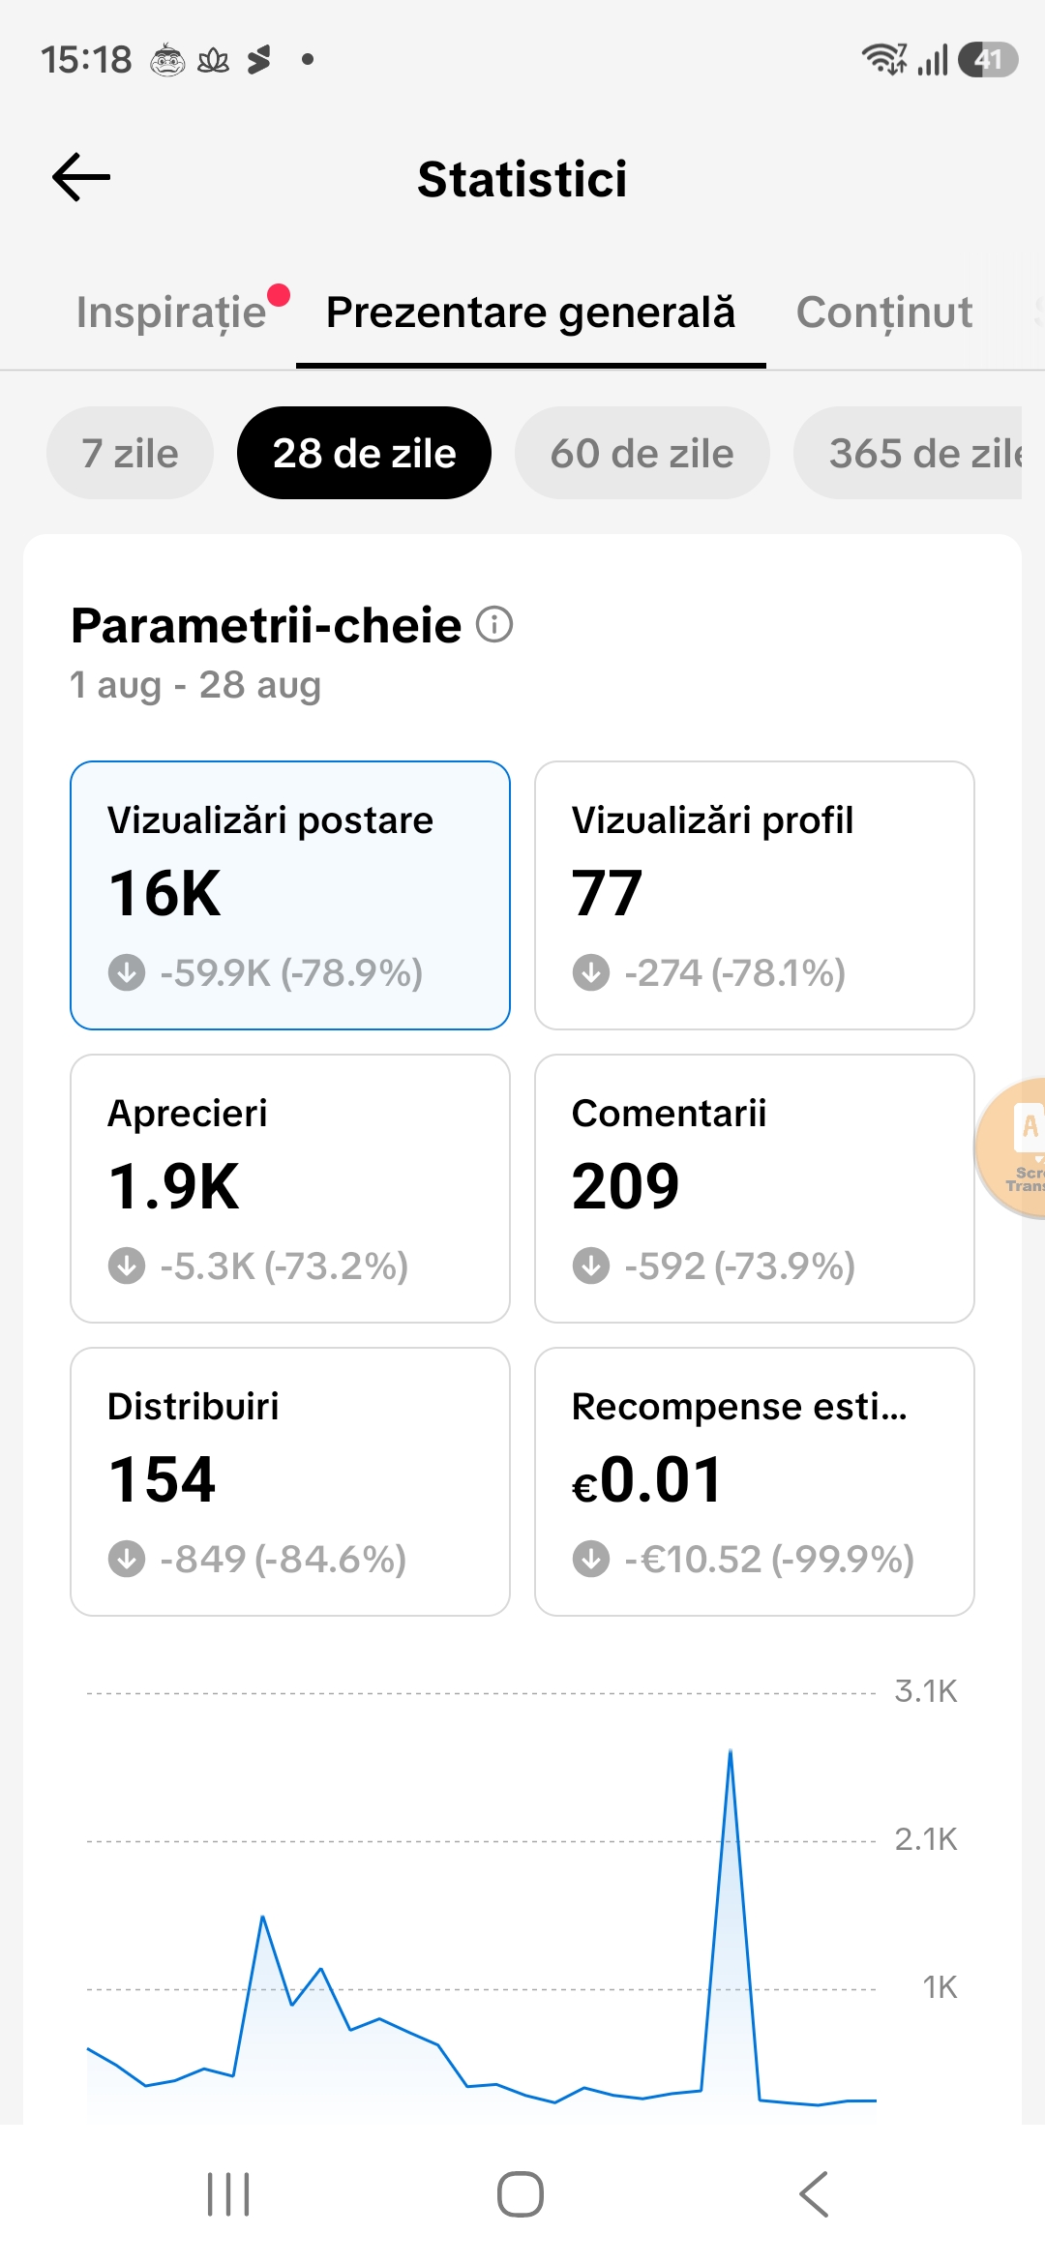Viewport: 1045px width, 2264px height.
Task: Switch to the Inspirație tab
Action: coord(171,313)
